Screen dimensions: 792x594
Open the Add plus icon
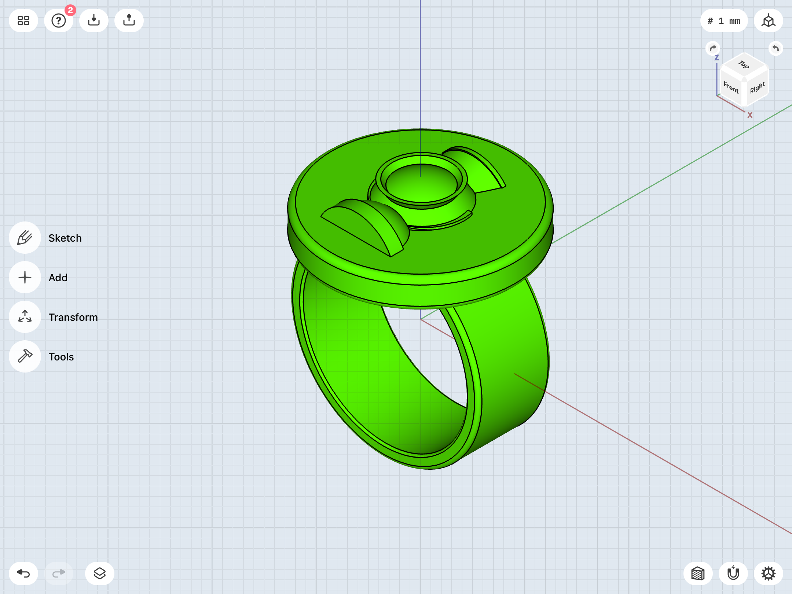[x=25, y=277]
